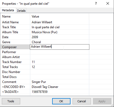Image resolution: width=114 pixels, height=107 pixels.
Task: Select the Metadata tab
Action: [8, 10]
